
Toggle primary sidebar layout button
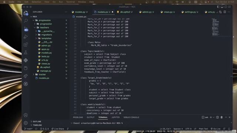[x=218, y=7]
